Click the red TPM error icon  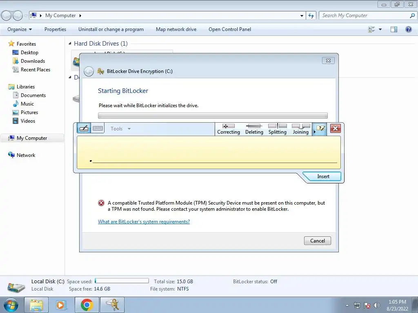click(101, 203)
